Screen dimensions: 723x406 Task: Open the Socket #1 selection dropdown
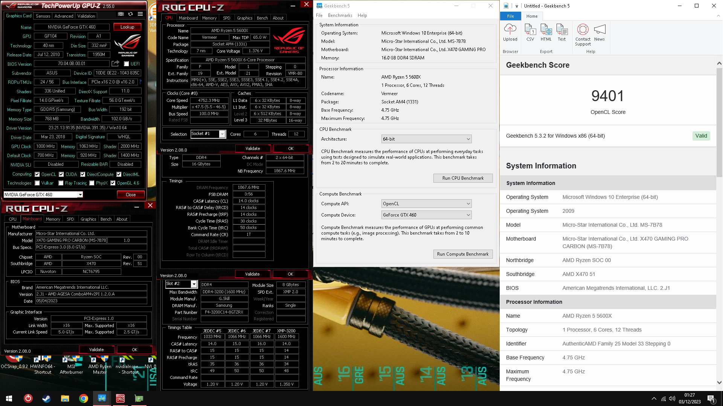[x=223, y=134]
